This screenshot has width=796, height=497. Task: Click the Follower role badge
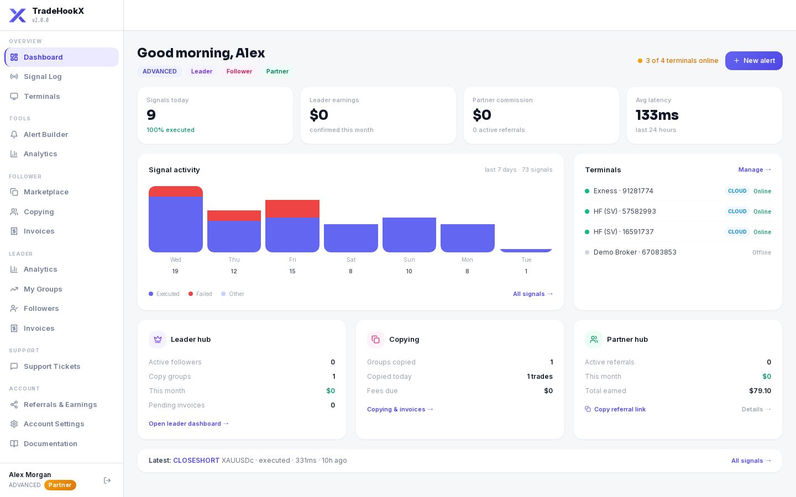239,71
